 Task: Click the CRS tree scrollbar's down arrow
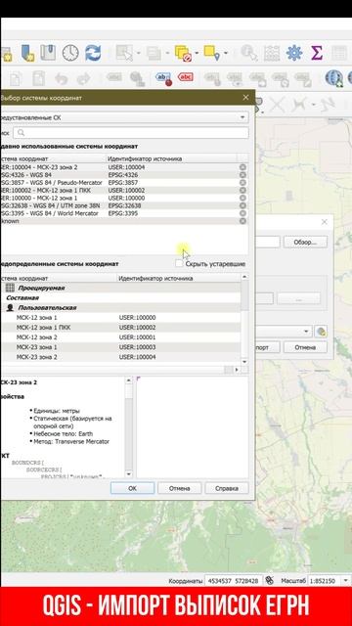point(245,361)
